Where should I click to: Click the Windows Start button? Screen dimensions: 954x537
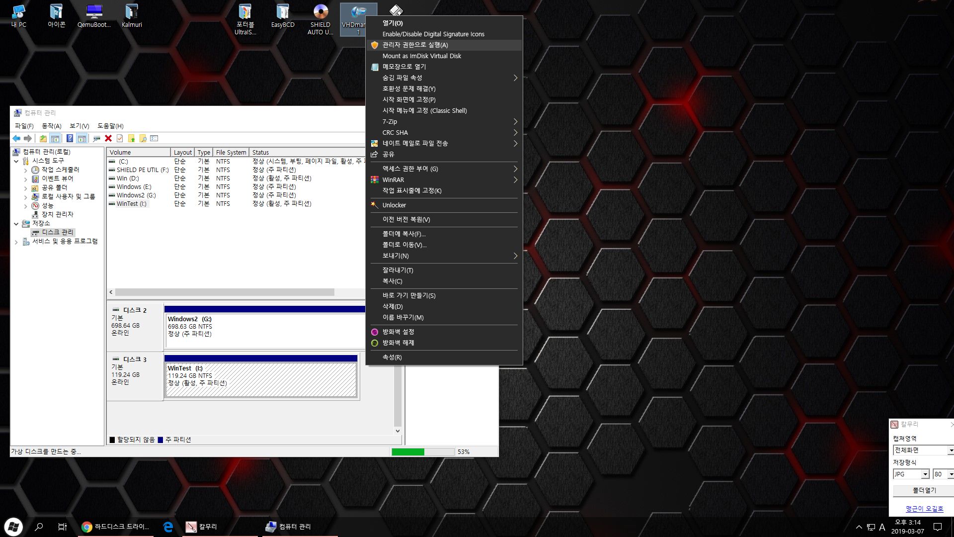(x=13, y=527)
